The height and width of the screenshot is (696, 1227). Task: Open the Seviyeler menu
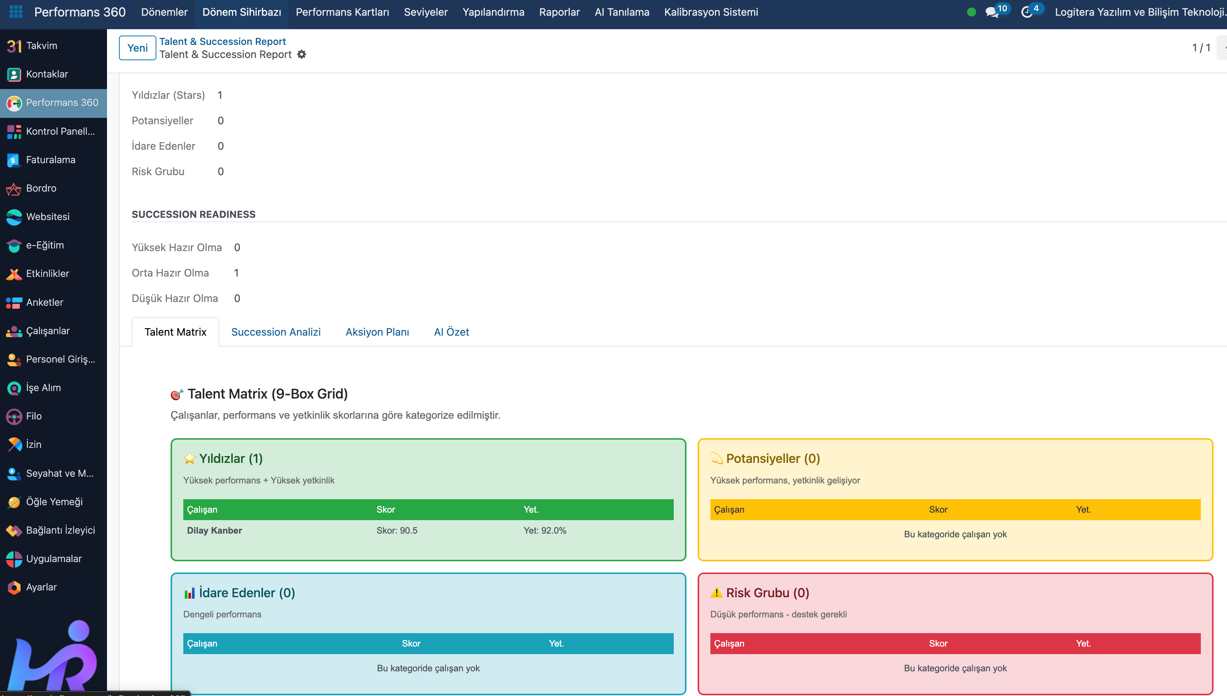(426, 12)
